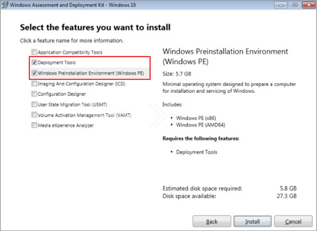This screenshot has height=231, width=317.
Task: Tick the Configuration Designer checkbox
Action: tap(34, 94)
